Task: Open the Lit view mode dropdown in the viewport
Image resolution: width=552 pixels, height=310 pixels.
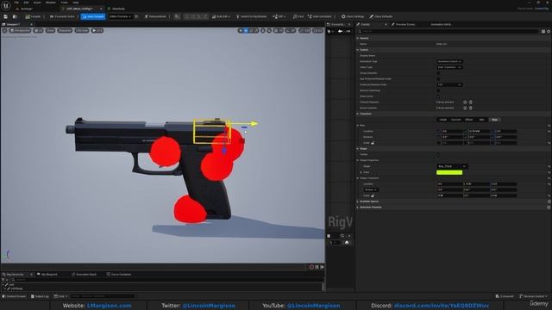Action: 38,31
